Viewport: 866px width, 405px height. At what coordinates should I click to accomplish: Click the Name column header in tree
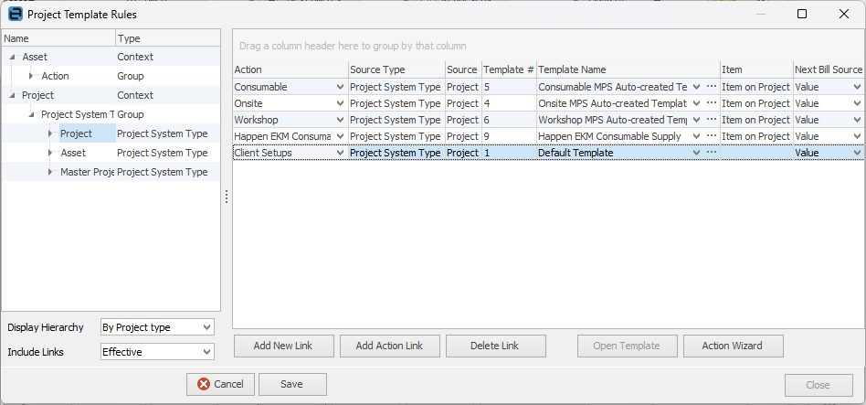tap(58, 38)
